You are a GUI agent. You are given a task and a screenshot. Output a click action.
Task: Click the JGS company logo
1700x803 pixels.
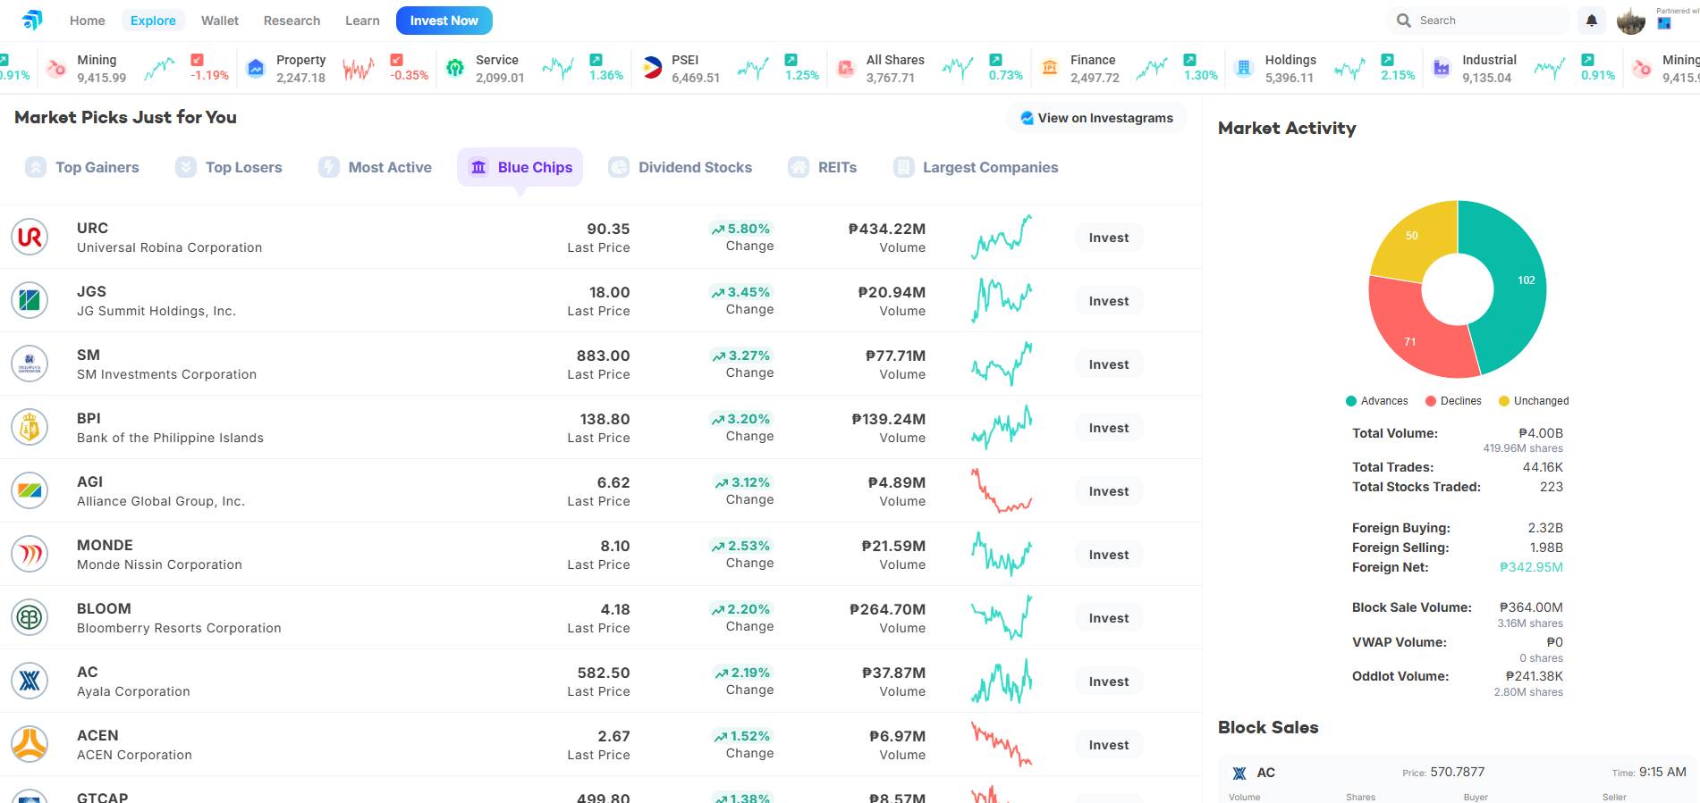(x=30, y=300)
